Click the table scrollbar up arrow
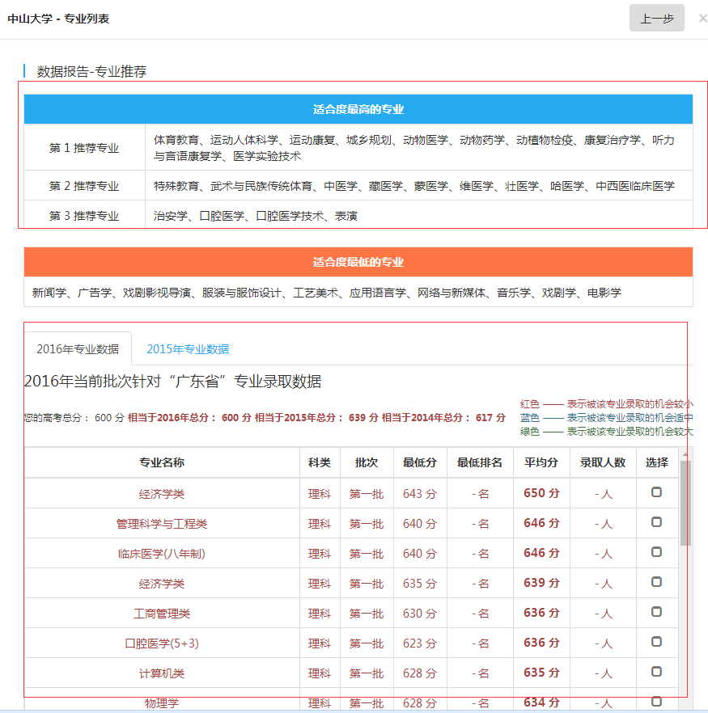The image size is (708, 713). click(685, 454)
